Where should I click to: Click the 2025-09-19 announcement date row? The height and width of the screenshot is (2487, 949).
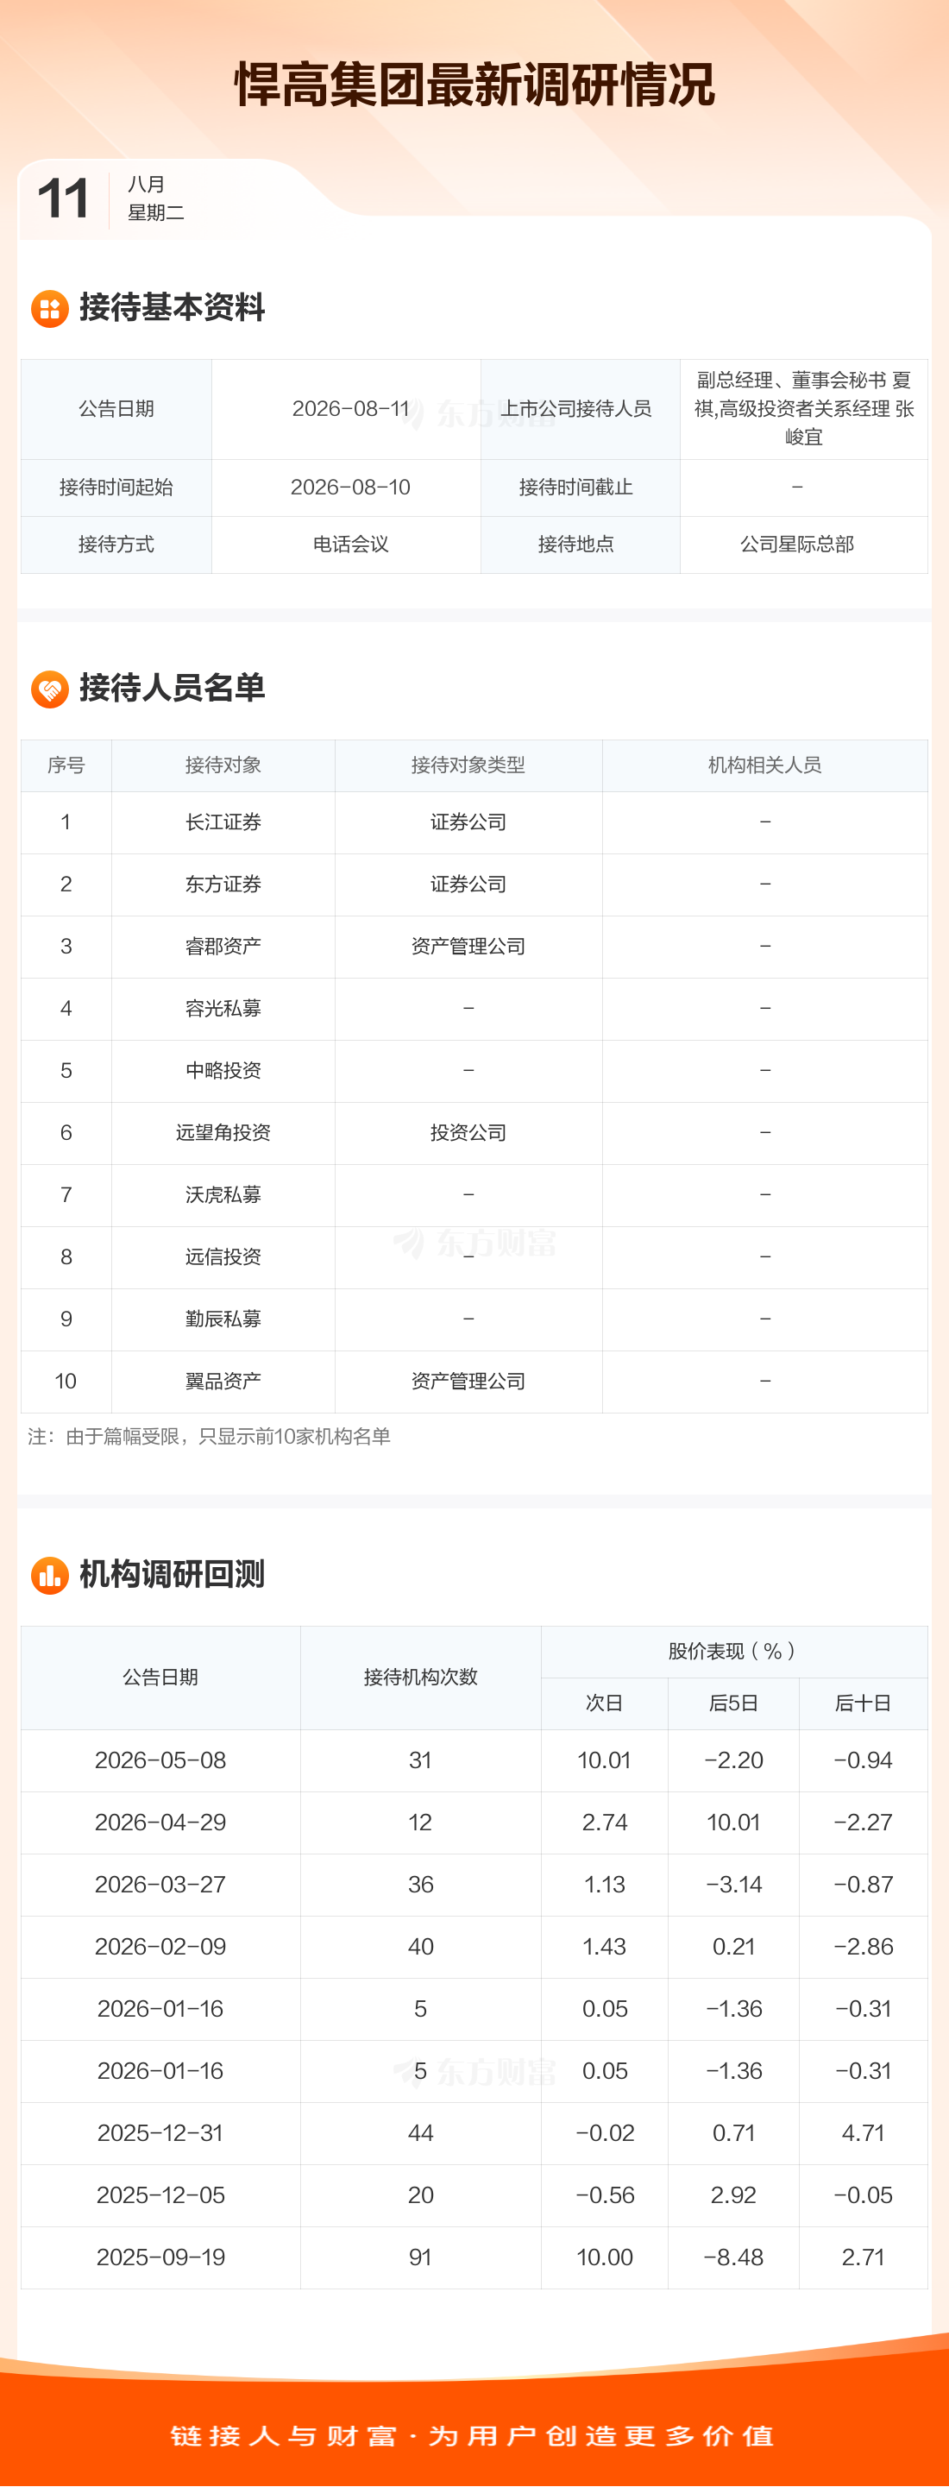[474, 2258]
